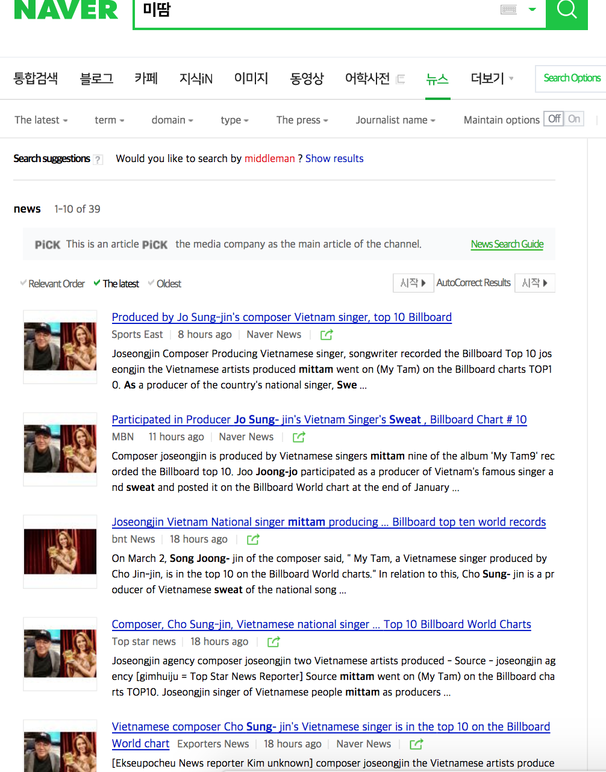Image resolution: width=606 pixels, height=772 pixels.
Task: Sort by The latest option
Action: tap(116, 284)
